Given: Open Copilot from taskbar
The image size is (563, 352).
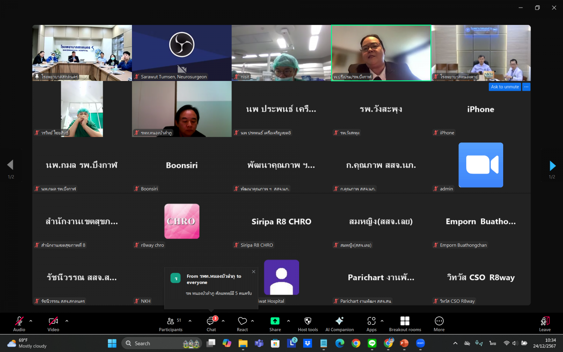Looking at the screenshot, I should 227,343.
